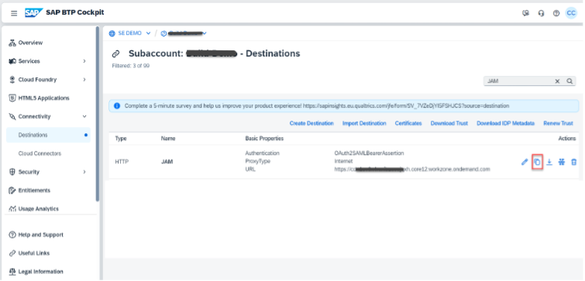Viewport: 585px width, 281px height.
Task: Delete the JAM destination with trash icon
Action: (574, 162)
